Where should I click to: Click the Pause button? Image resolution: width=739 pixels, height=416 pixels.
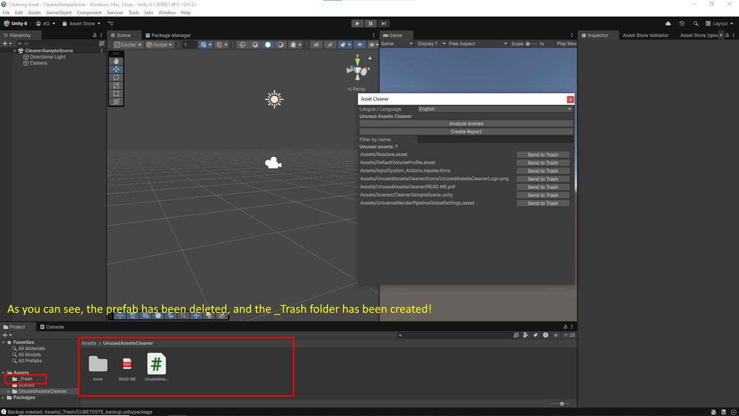pos(370,23)
